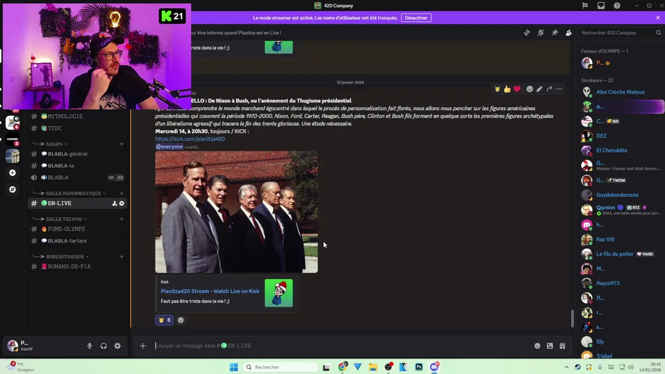The height and width of the screenshot is (374, 665).
Task: React with the thumbs up emoji shortcut
Action: tap(507, 89)
